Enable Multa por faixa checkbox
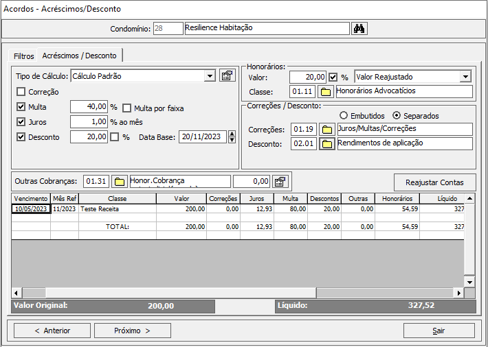The width and height of the screenshot is (488, 347). click(126, 108)
